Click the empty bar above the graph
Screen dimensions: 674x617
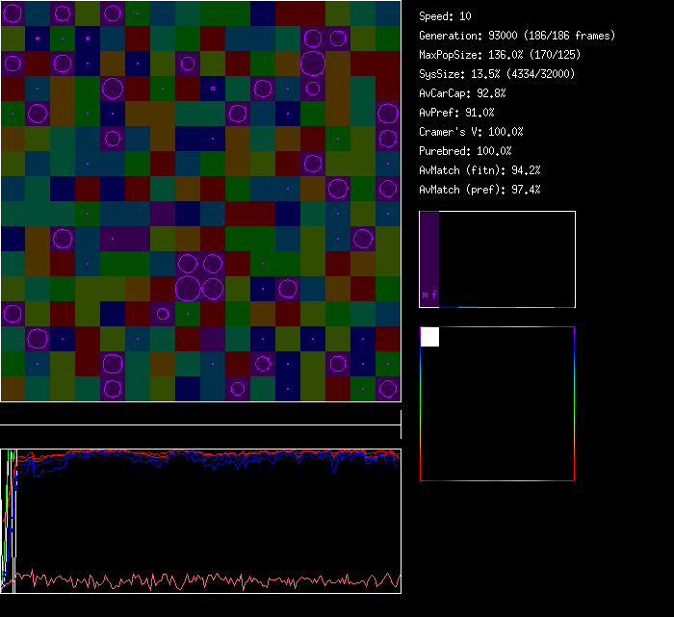pyautogui.click(x=200, y=416)
